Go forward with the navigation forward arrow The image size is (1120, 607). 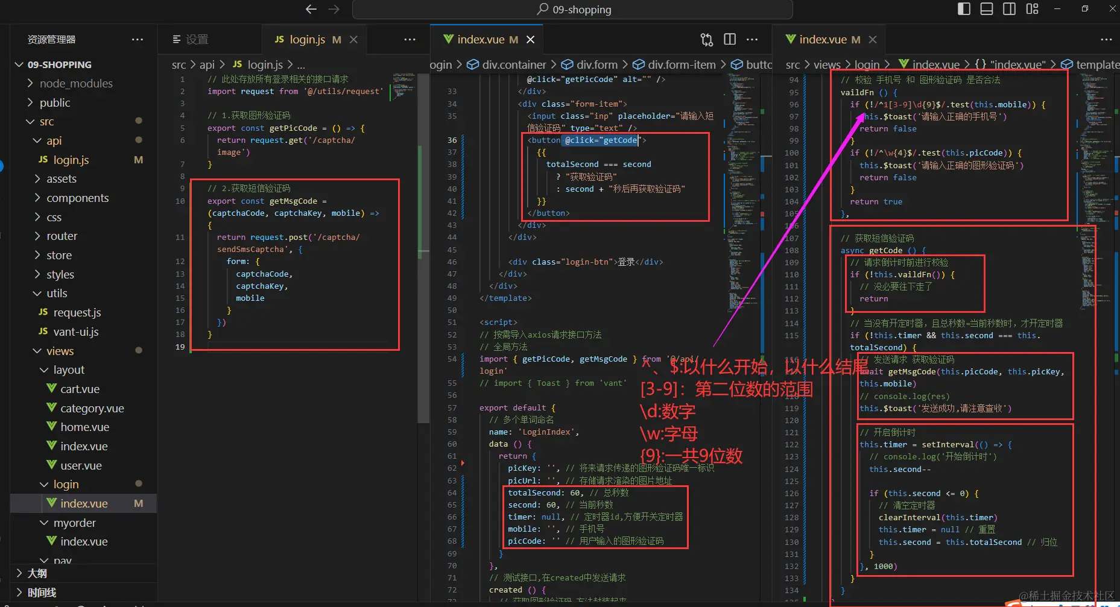point(334,9)
